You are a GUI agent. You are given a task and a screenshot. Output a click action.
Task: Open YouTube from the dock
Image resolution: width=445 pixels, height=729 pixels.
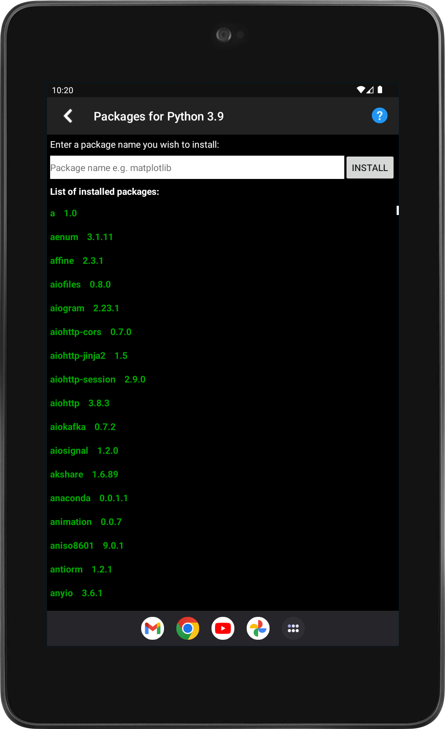coord(223,628)
